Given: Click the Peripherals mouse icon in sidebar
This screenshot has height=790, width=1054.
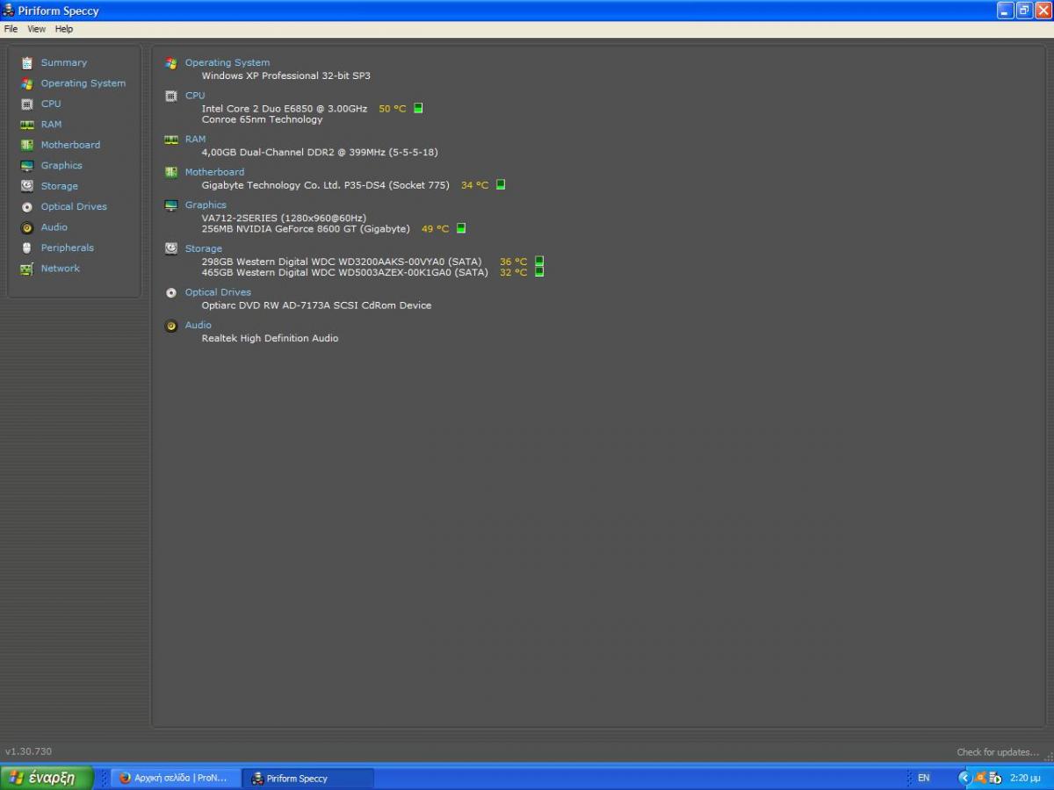Looking at the screenshot, I should point(27,248).
